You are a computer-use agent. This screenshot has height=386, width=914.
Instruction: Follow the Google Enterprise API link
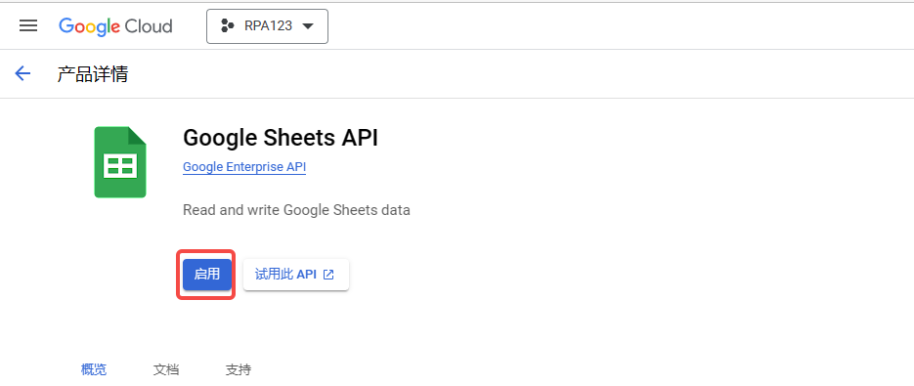point(244,167)
